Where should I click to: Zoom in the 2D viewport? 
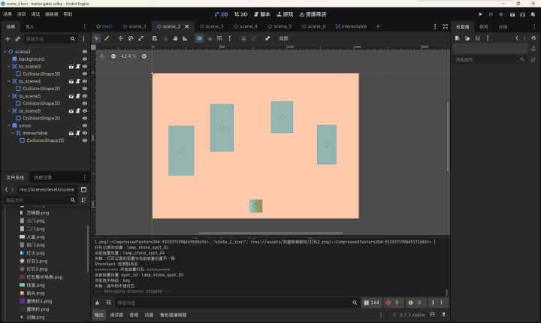[x=144, y=56]
